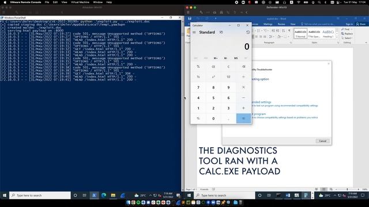Click digit 5 on the Calculator
The width and height of the screenshot is (369, 207).
point(213,98)
